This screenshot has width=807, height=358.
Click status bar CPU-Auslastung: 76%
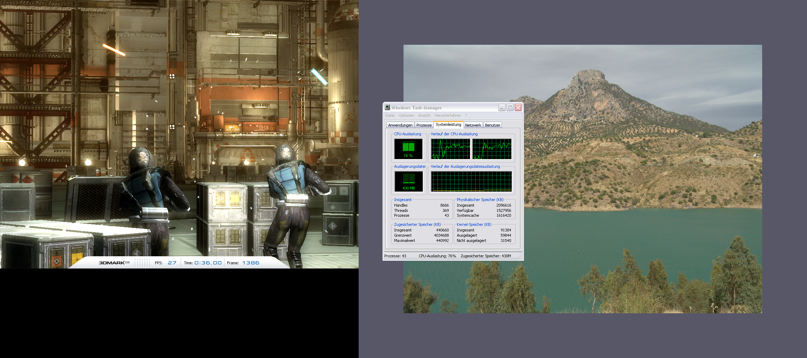coord(437,256)
